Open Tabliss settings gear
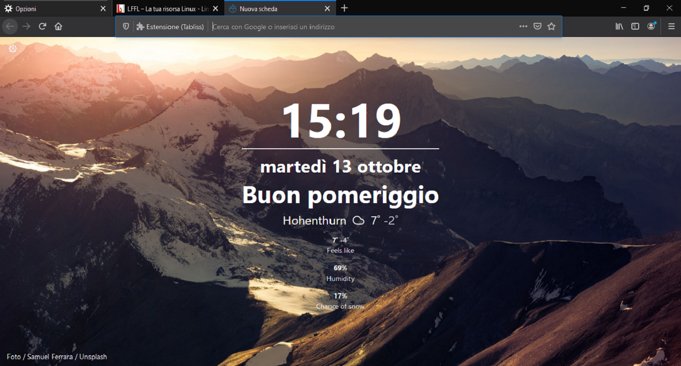Image resolution: width=681 pixels, height=366 pixels. [13, 48]
